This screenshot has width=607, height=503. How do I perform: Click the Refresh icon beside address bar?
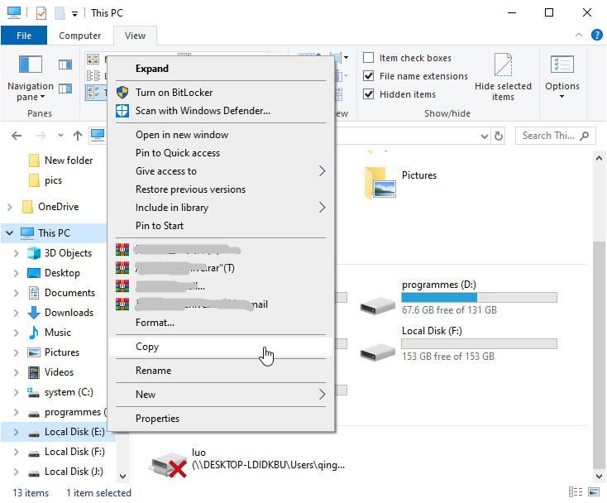point(499,136)
